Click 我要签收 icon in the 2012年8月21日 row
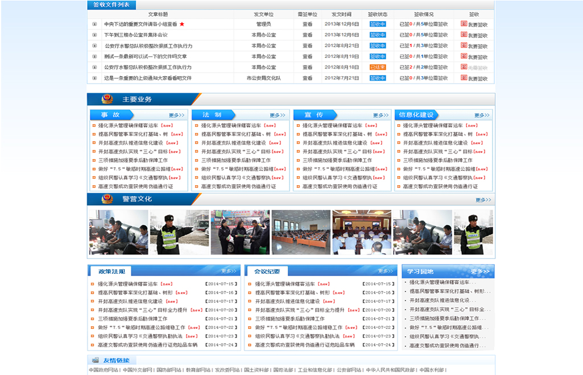 [464, 46]
